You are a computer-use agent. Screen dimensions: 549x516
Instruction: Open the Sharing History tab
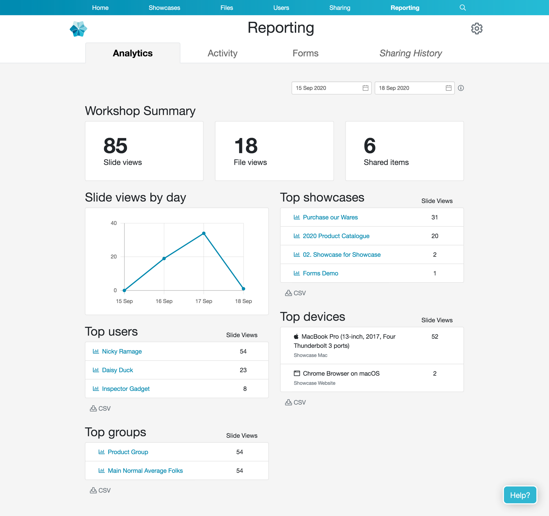coord(410,53)
